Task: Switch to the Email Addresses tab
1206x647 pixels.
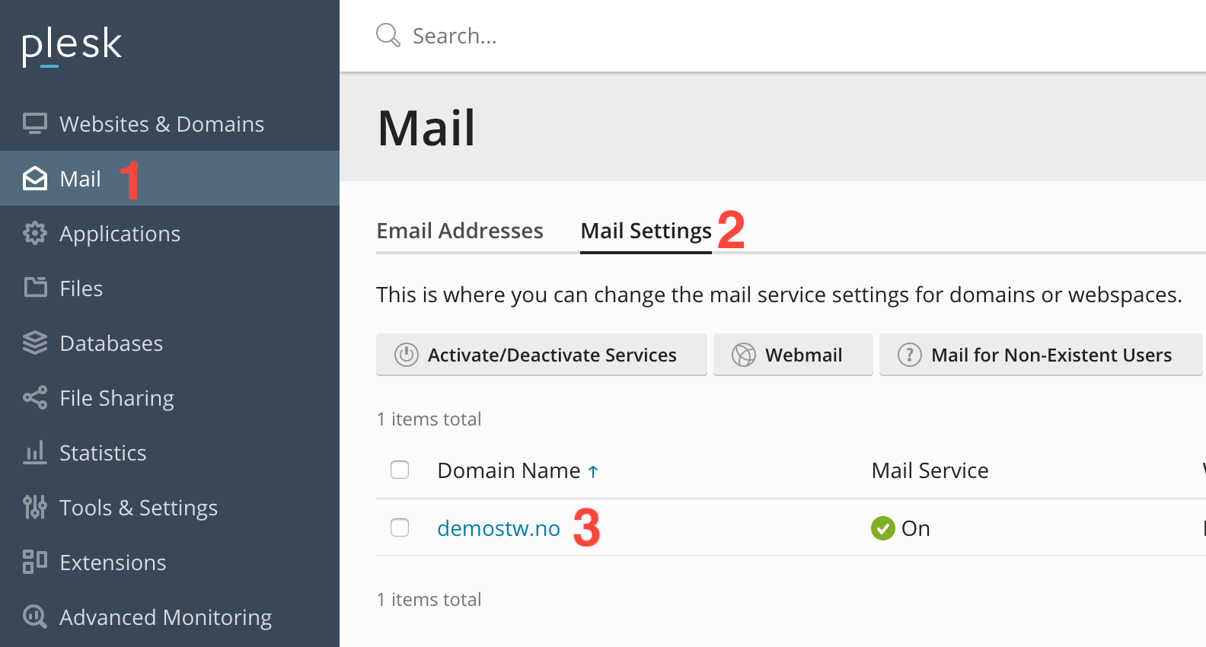Action: (460, 231)
